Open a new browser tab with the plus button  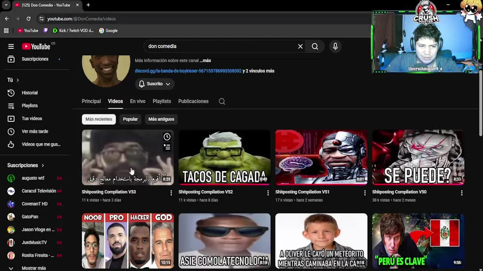(88, 5)
